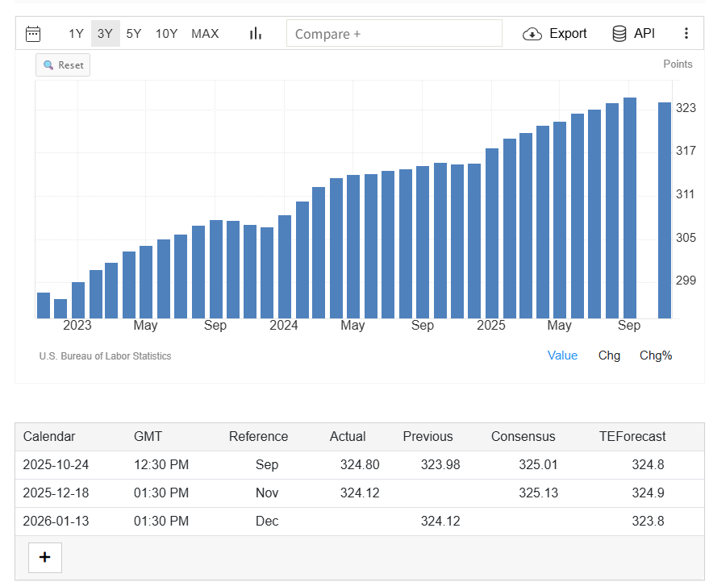Click the U.S. Bureau of Labor Statistics source
Viewport: 709px width, 582px height.
(105, 356)
